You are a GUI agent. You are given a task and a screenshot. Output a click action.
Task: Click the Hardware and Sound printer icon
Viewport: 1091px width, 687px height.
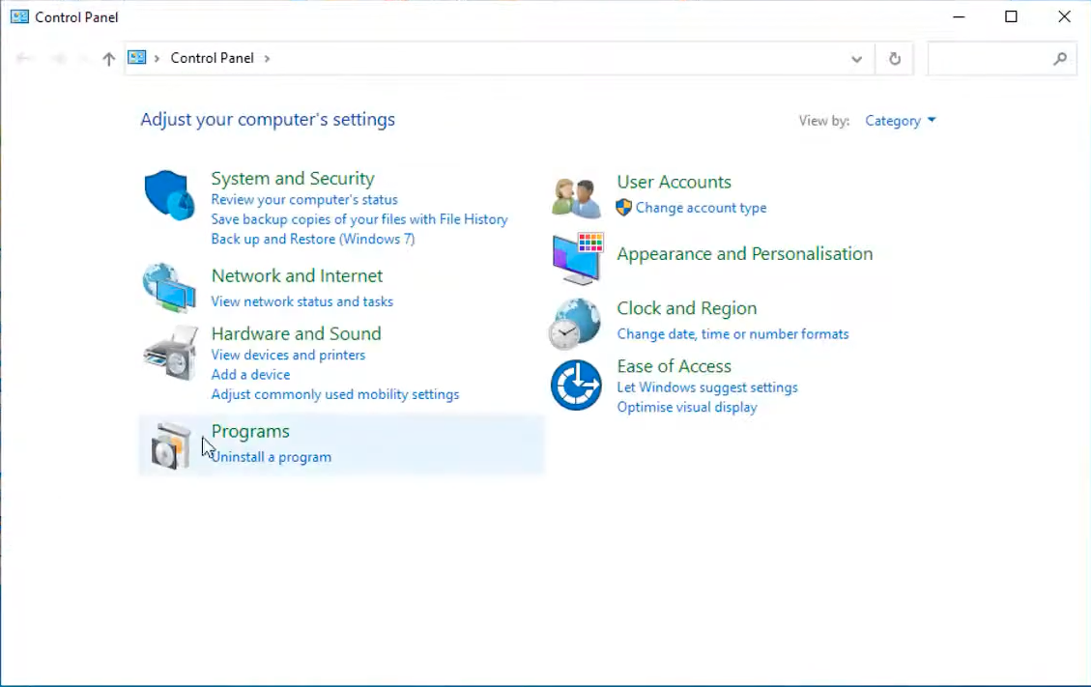tap(169, 354)
